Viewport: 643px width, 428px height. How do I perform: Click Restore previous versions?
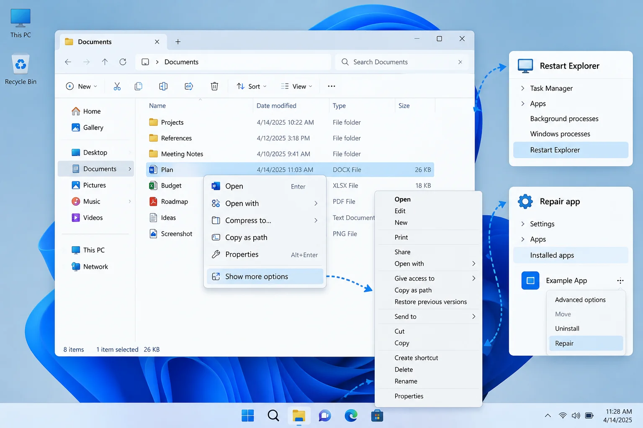click(429, 302)
